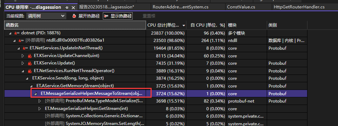The height and width of the screenshot is (126, 338).
Task: Close the CPU 使用率 diagsession tab
Action: [73, 7]
